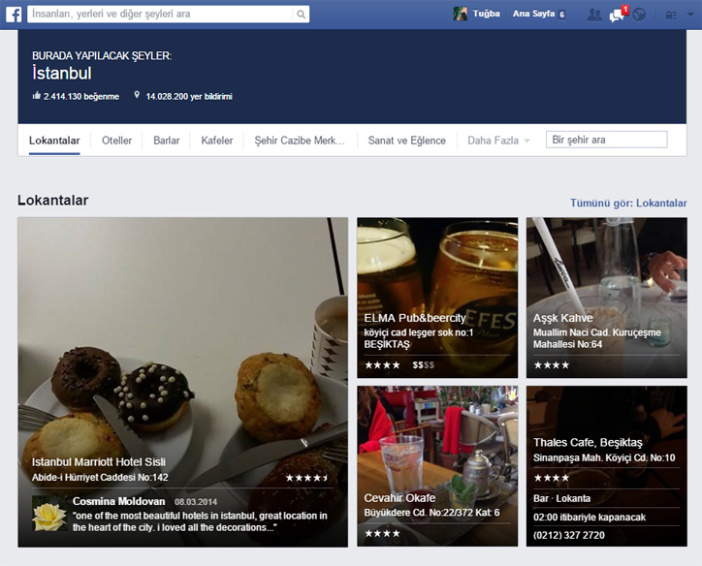Open the friend requests icon

594,15
